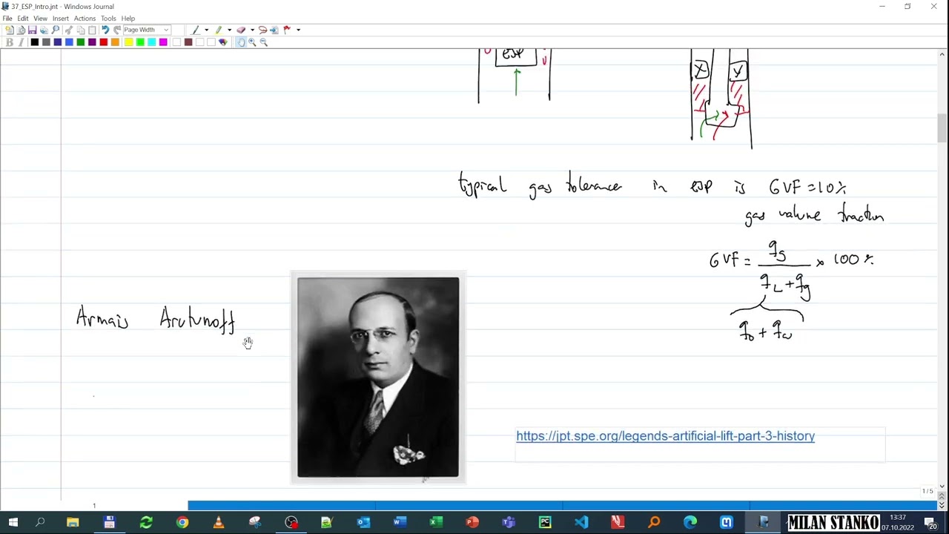The height and width of the screenshot is (534, 949).
Task: Open the View menu
Action: 40,19
